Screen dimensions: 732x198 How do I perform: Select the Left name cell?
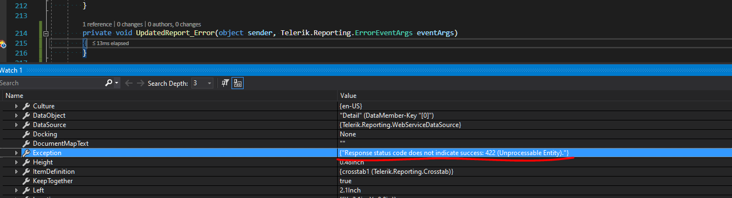click(x=38, y=190)
